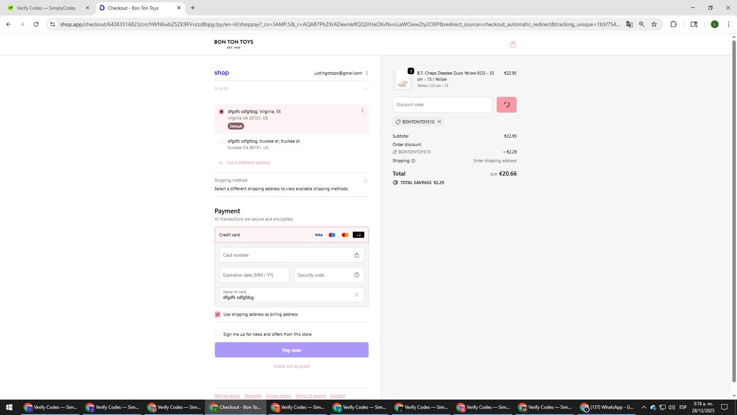Focus the Card number field
737x415 pixels.
pyautogui.click(x=291, y=255)
